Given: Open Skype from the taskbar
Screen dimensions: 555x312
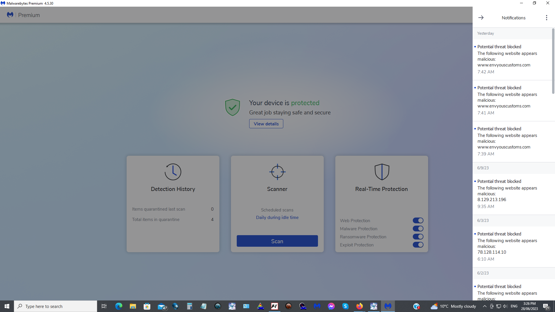Looking at the screenshot, I should coord(345,306).
